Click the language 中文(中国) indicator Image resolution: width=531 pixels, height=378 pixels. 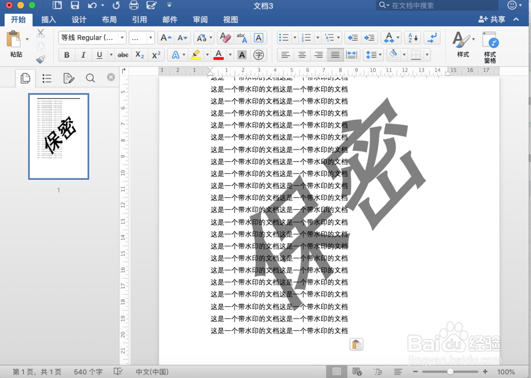click(152, 372)
